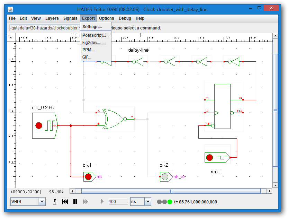Image resolution: width=288 pixels, height=219 pixels.
Task: Click the clk_0.2 Hz label
Action: coord(43,107)
